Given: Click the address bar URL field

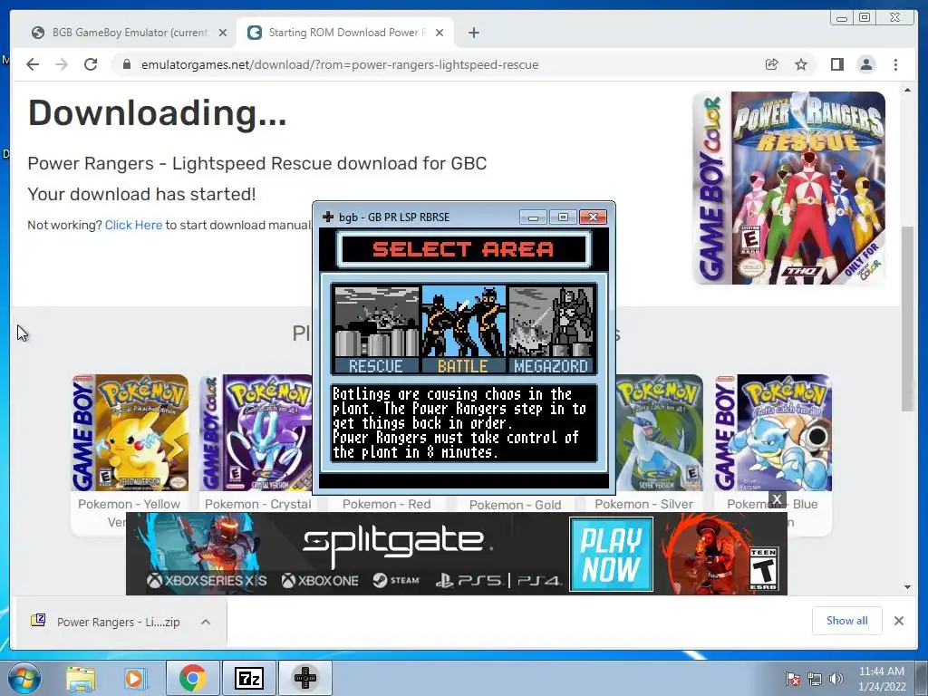Looking at the screenshot, I should [340, 64].
